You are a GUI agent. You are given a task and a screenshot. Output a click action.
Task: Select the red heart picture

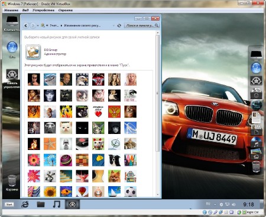(98, 111)
